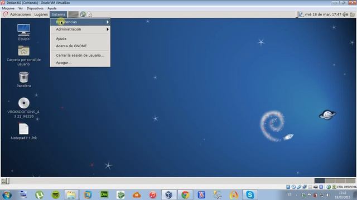Expand the Preferencias submenu
The image size is (357, 200).
click(80, 22)
